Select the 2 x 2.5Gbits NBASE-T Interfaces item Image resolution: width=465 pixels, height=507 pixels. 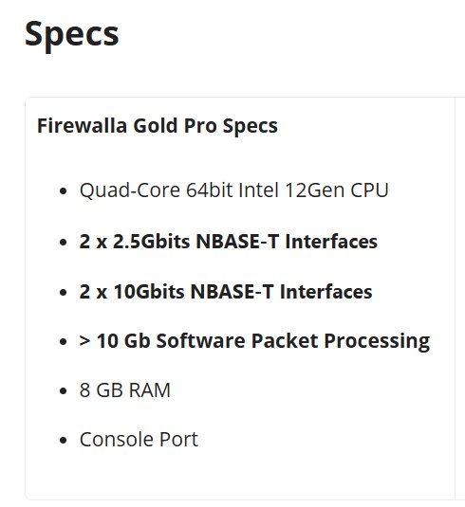pos(229,242)
